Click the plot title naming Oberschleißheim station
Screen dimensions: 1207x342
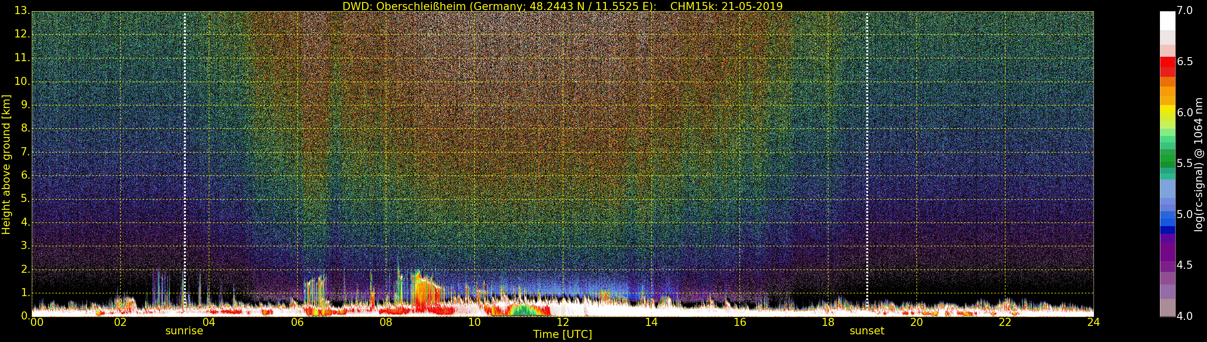(562, 6)
